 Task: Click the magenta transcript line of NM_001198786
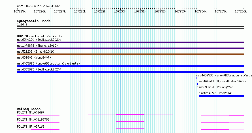(x=130, y=122)
